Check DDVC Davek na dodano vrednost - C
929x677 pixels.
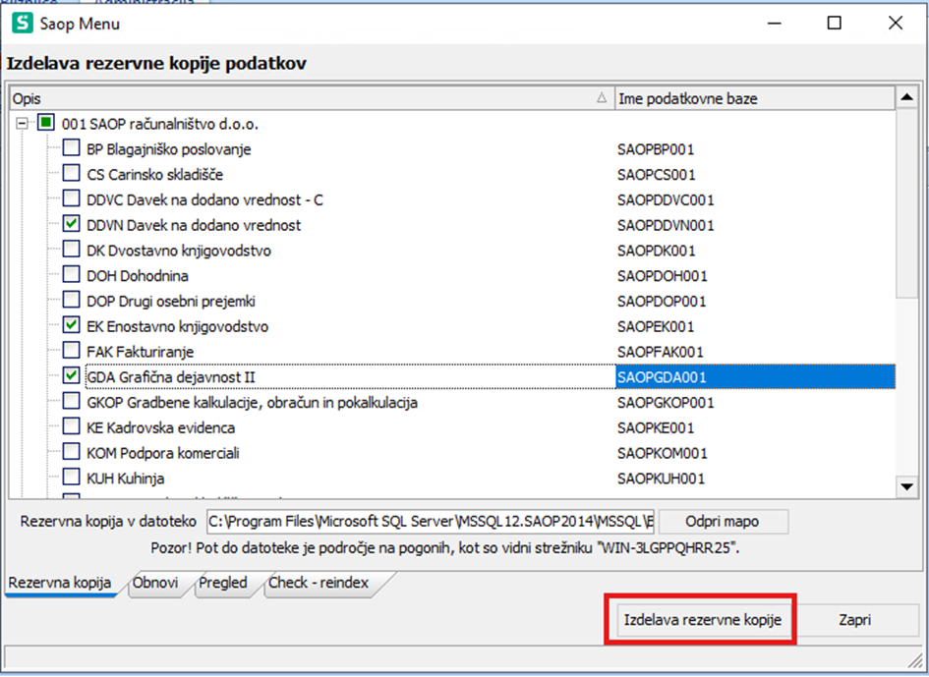click(x=71, y=199)
